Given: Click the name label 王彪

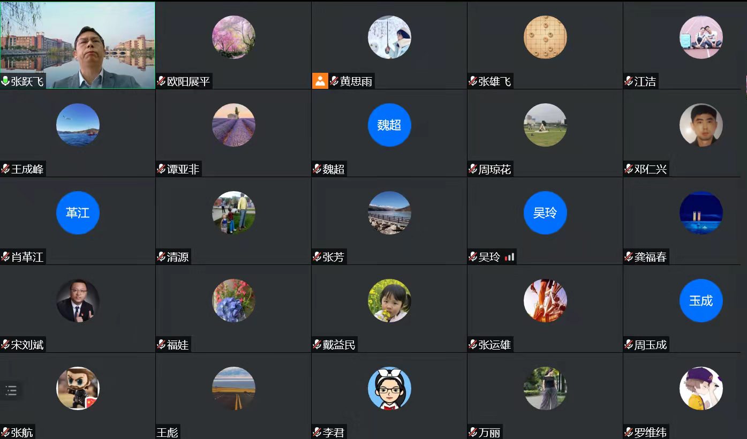Looking at the screenshot, I should pyautogui.click(x=167, y=433).
